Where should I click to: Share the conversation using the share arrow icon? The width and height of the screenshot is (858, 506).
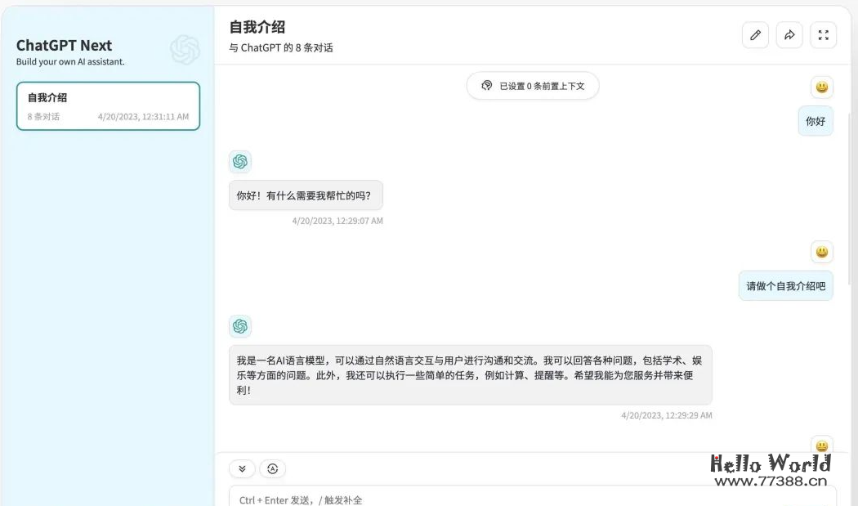[x=789, y=35]
